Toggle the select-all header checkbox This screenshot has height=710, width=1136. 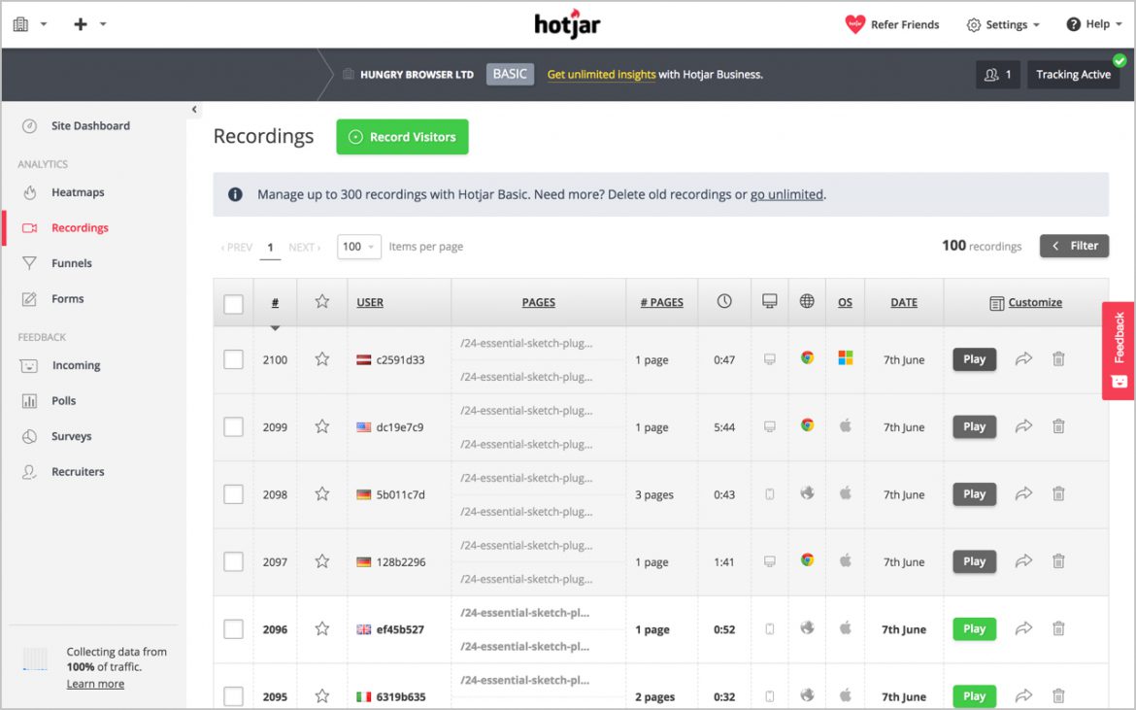tap(233, 304)
